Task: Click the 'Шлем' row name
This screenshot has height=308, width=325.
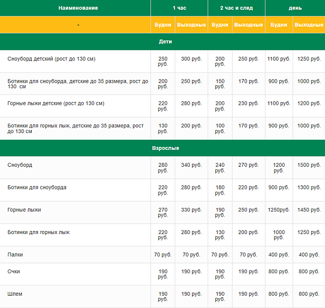Action: tap(15, 294)
